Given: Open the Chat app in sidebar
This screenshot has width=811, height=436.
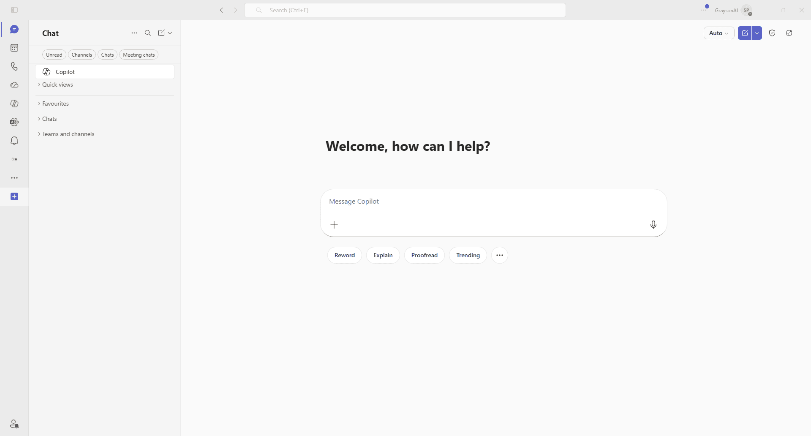Looking at the screenshot, I should [14, 30].
